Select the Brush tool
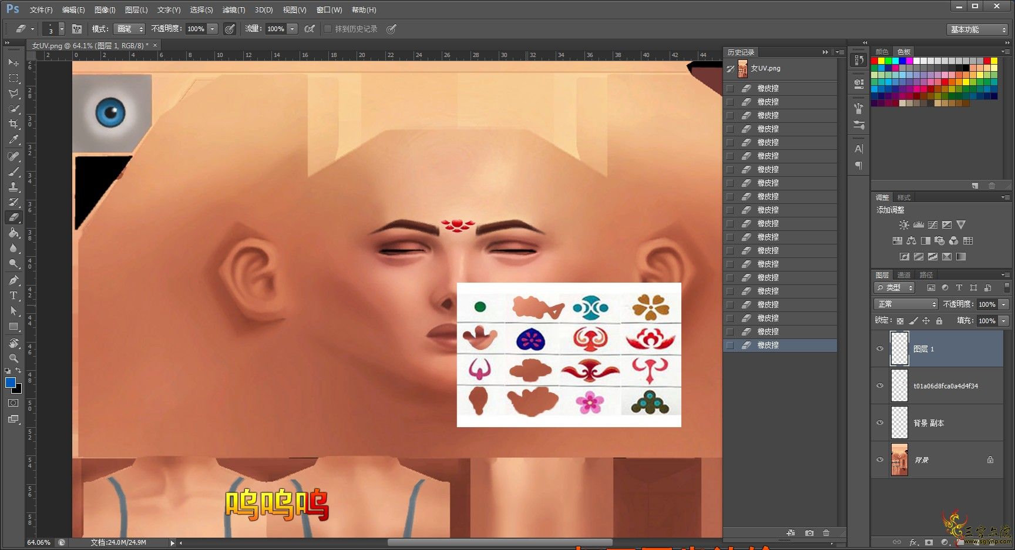This screenshot has width=1015, height=550. tap(14, 172)
